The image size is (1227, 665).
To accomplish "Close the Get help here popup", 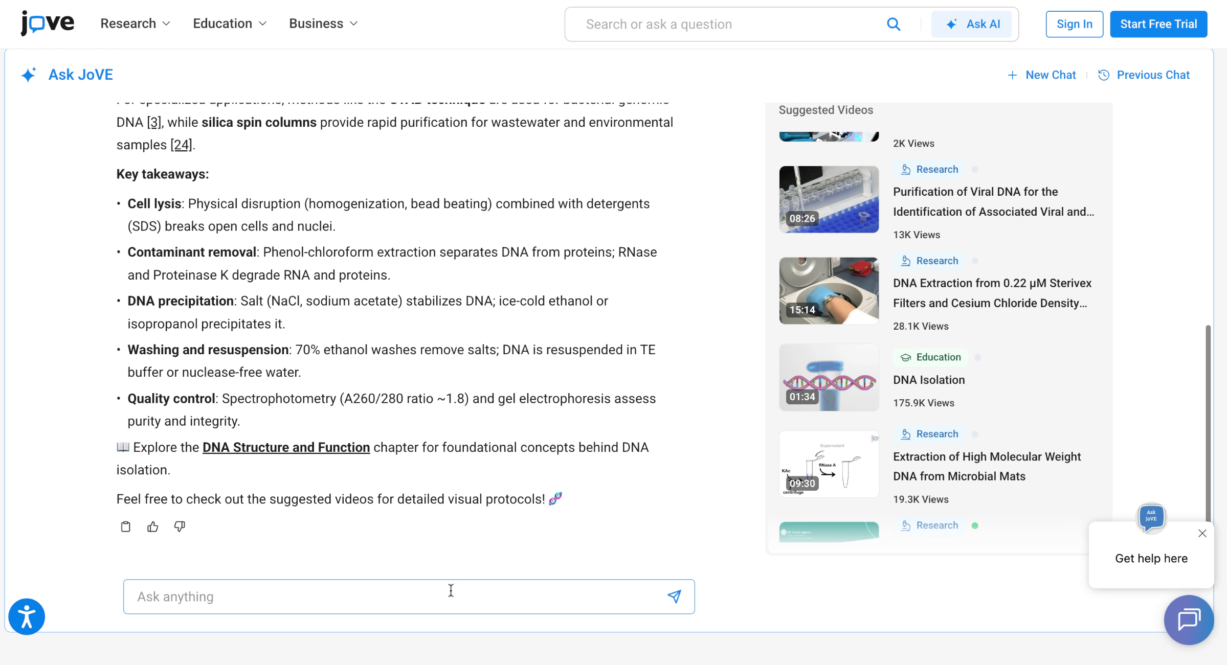I will [x=1202, y=533].
